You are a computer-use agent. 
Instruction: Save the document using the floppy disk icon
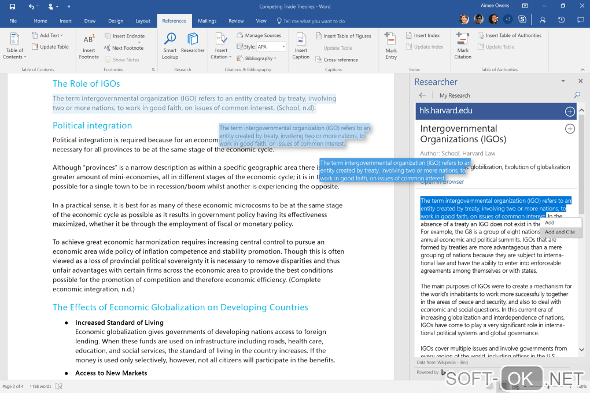[x=12, y=6]
